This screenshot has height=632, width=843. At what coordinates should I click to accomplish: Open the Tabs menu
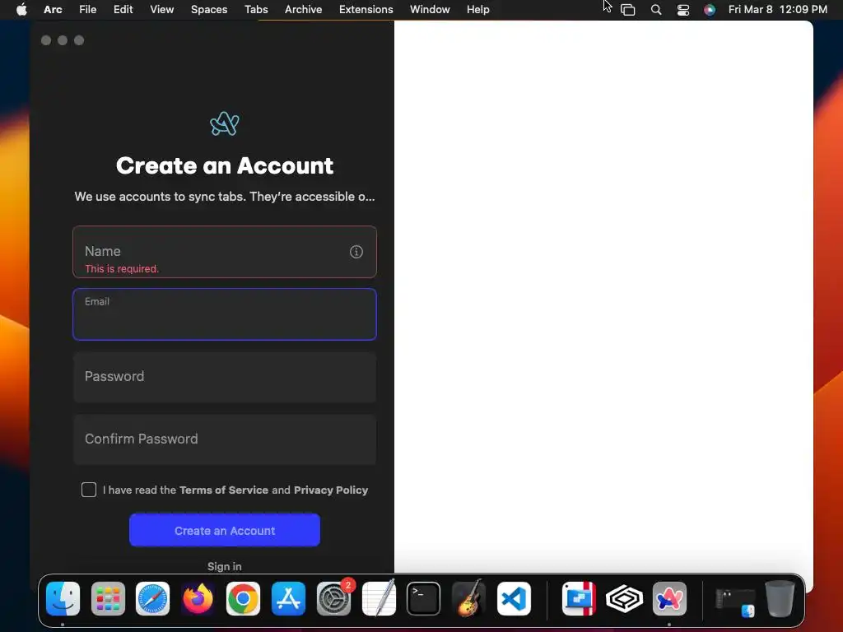(256, 10)
